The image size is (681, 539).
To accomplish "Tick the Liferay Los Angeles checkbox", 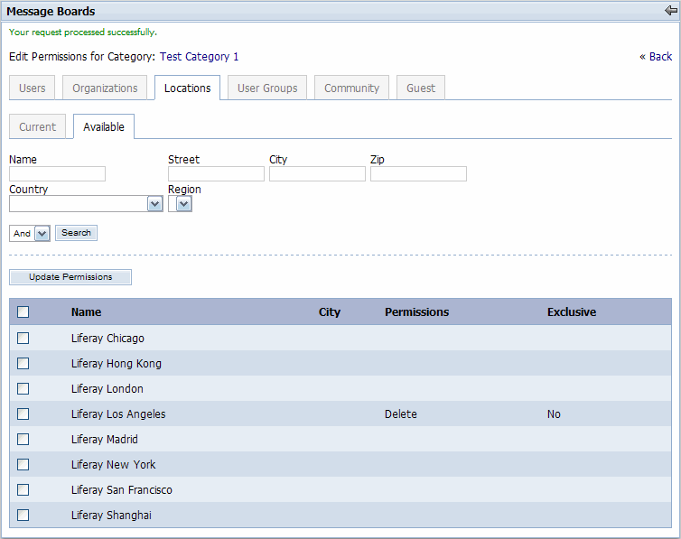I will 23,414.
